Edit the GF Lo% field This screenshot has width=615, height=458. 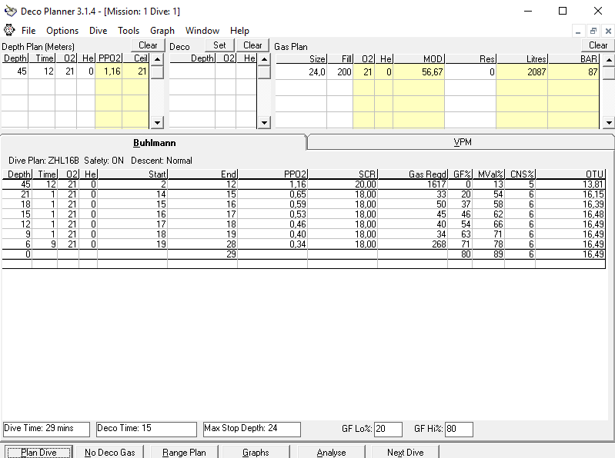pos(388,429)
